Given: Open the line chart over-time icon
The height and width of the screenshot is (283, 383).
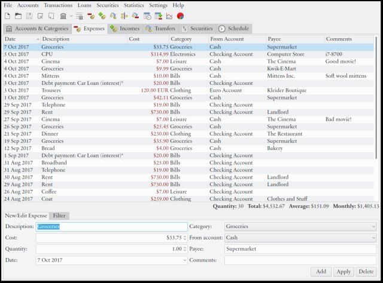Looking at the screenshot, I should coord(169,16).
